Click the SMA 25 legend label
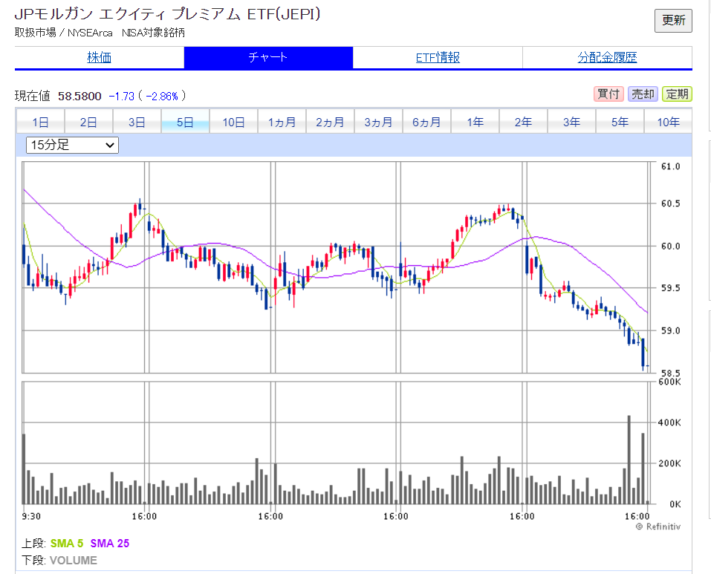 click(x=110, y=544)
